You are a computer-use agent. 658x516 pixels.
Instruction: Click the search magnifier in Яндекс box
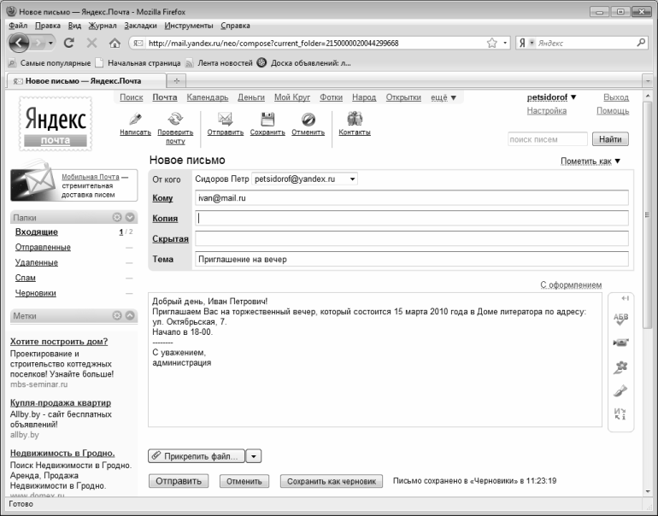[640, 43]
